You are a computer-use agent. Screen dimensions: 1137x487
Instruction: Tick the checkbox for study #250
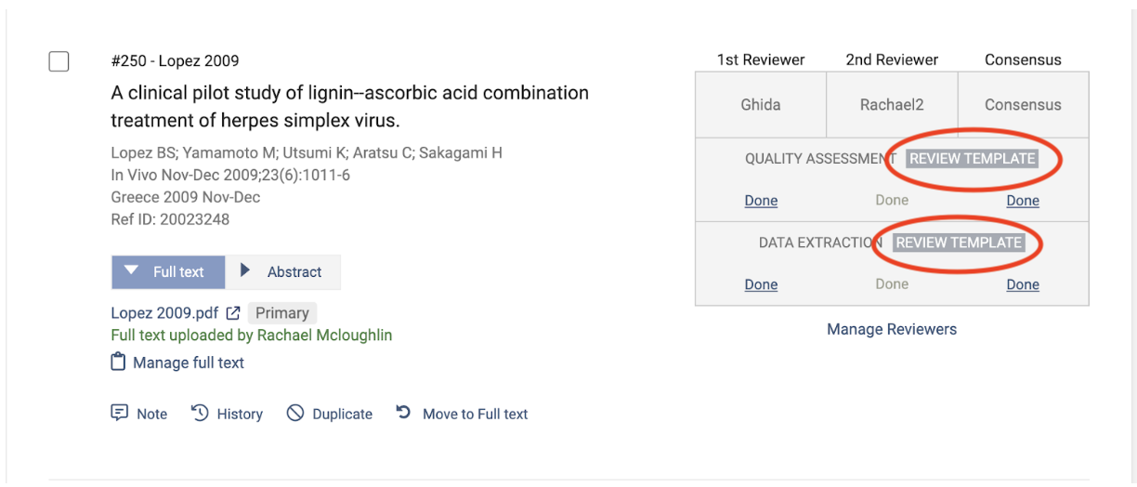pyautogui.click(x=59, y=62)
